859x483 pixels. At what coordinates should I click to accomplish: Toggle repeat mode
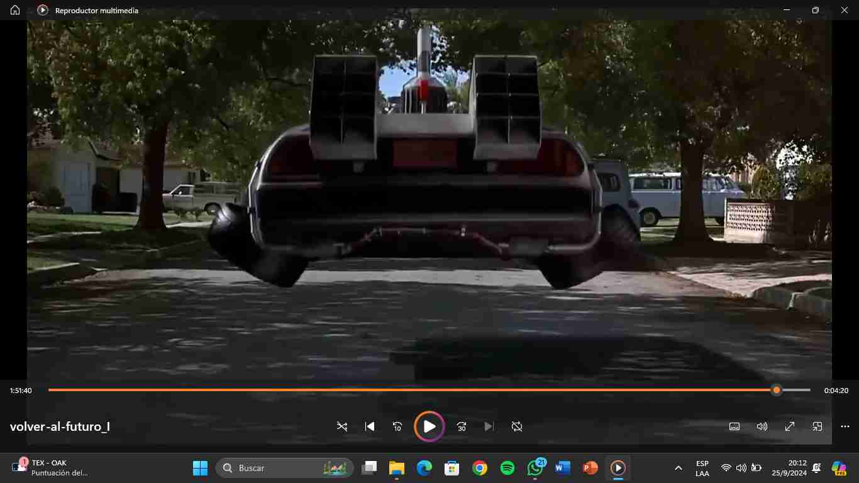click(x=517, y=426)
